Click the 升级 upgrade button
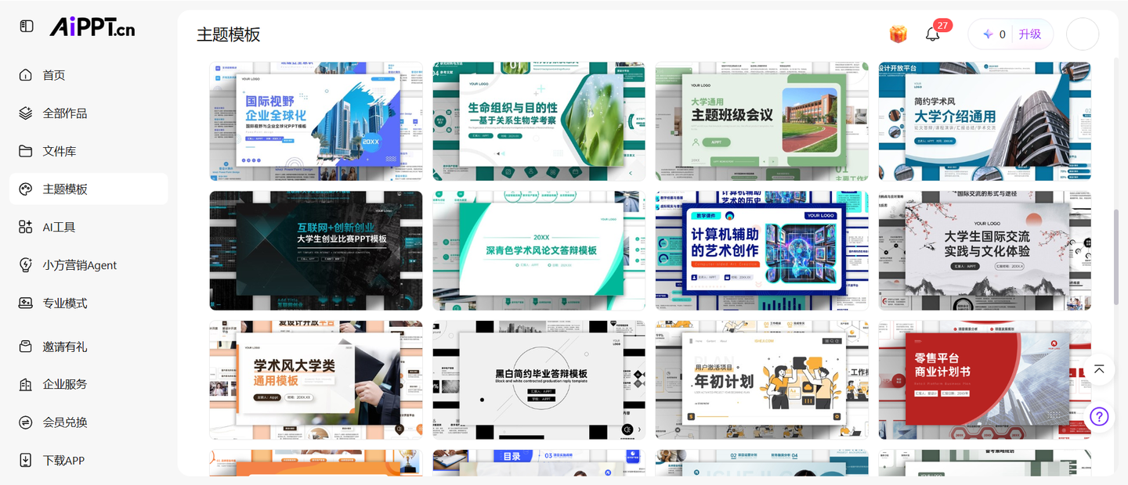The height and width of the screenshot is (485, 1128). pos(1030,34)
